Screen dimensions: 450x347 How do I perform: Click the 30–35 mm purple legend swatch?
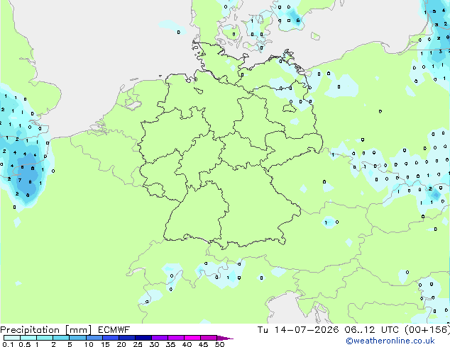click(159, 338)
